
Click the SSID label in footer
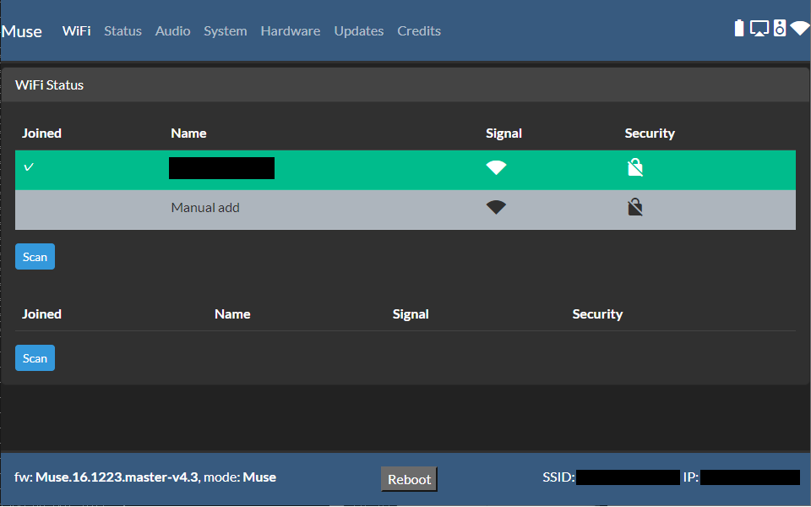click(x=558, y=477)
